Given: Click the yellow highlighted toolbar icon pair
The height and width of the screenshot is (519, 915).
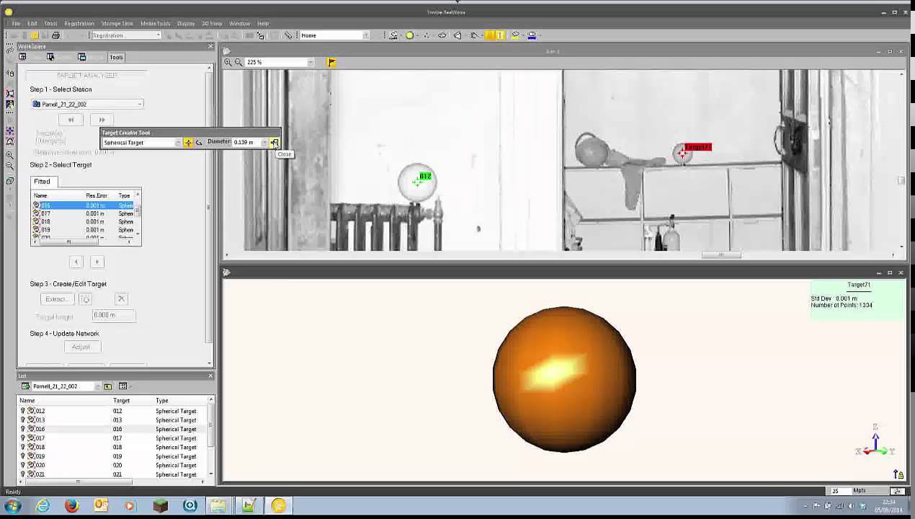Looking at the screenshot, I should (494, 35).
